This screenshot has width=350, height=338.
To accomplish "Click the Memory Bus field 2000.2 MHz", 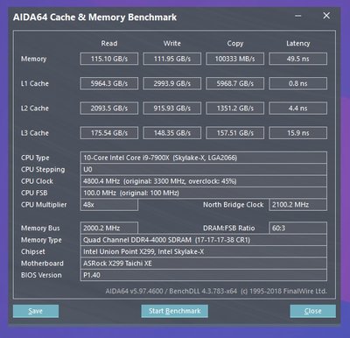I will (x=109, y=228).
